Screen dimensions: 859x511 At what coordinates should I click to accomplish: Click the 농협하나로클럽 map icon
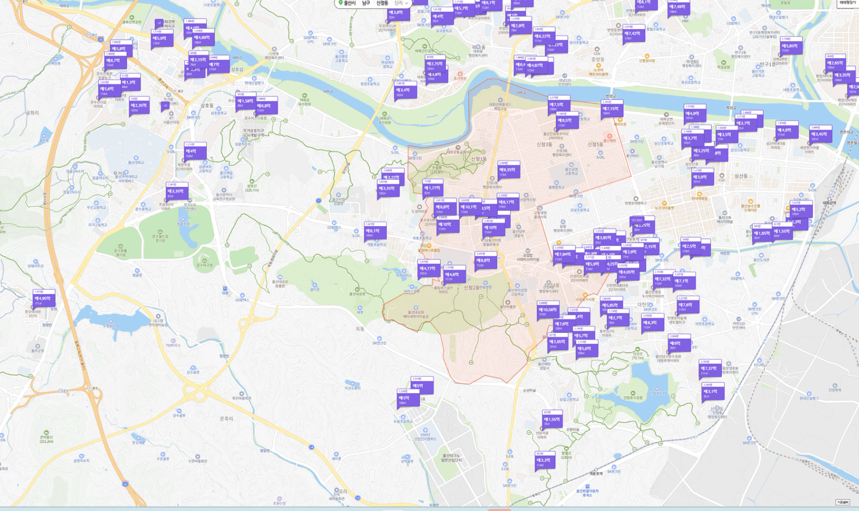(428, 246)
